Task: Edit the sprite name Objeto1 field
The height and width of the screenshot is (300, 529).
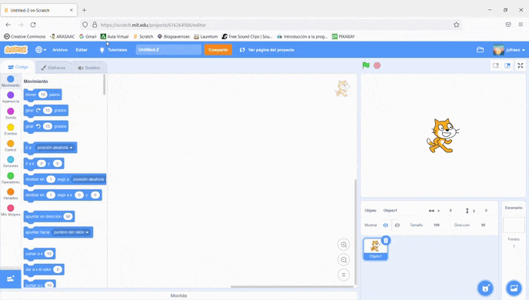Action: pyautogui.click(x=401, y=211)
